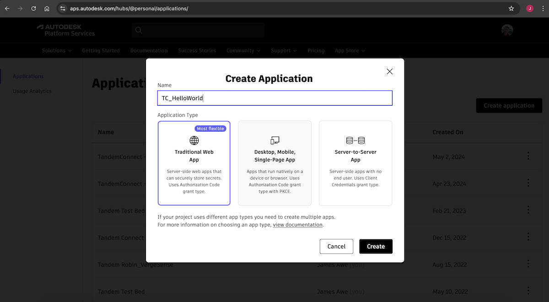Screen dimensions: 549x302
Task: Click the database icon for Server-to-Server App
Action: coord(355,140)
